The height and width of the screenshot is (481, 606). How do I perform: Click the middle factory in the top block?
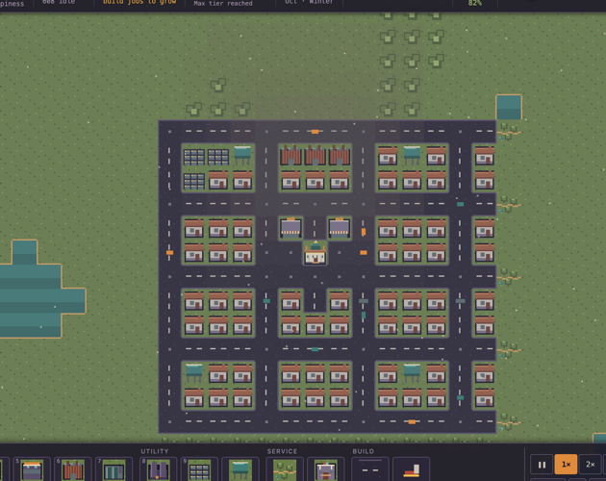pos(315,156)
